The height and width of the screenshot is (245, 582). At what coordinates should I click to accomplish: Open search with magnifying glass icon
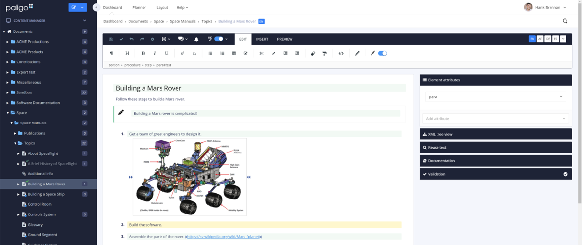(x=565, y=21)
